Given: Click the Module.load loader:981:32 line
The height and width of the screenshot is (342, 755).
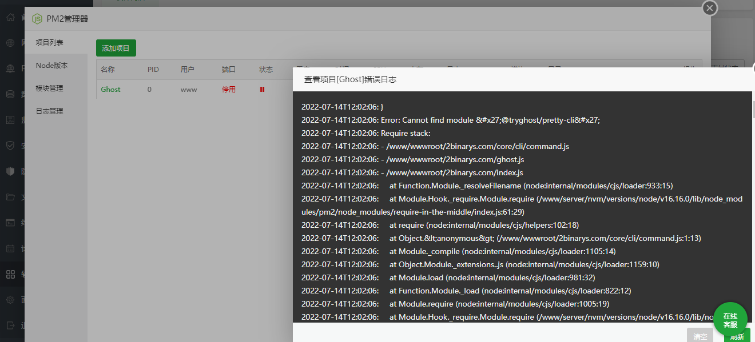Looking at the screenshot, I should pyautogui.click(x=448, y=277).
